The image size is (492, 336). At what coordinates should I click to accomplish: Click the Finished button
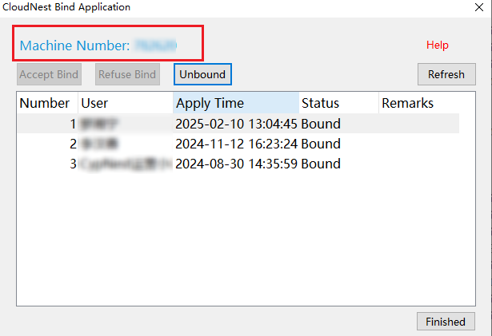tap(446, 322)
